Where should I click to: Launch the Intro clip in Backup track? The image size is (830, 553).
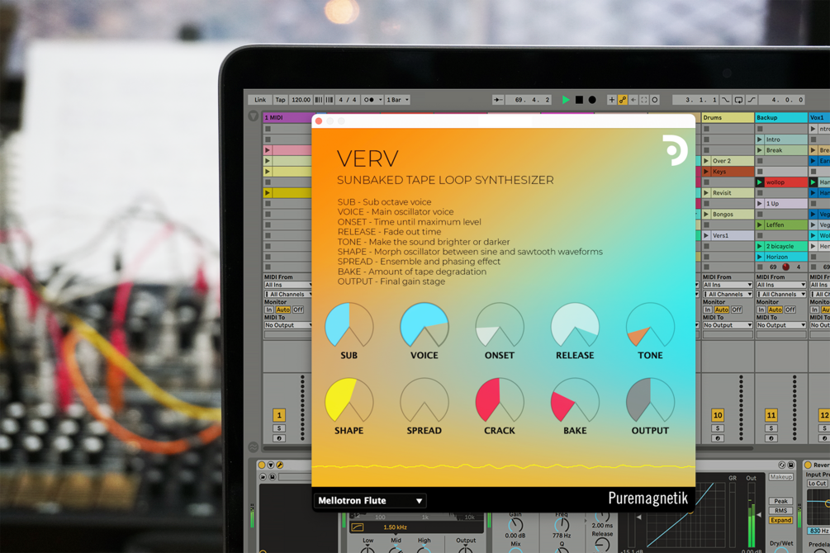click(760, 139)
